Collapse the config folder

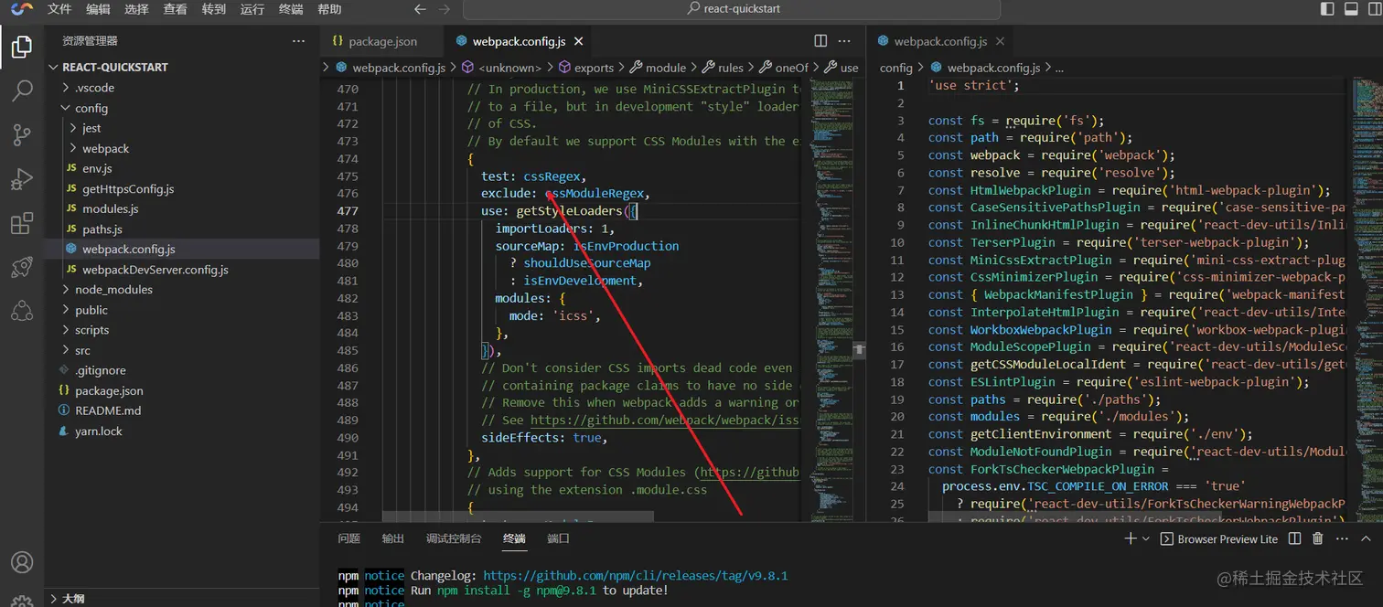(x=91, y=108)
